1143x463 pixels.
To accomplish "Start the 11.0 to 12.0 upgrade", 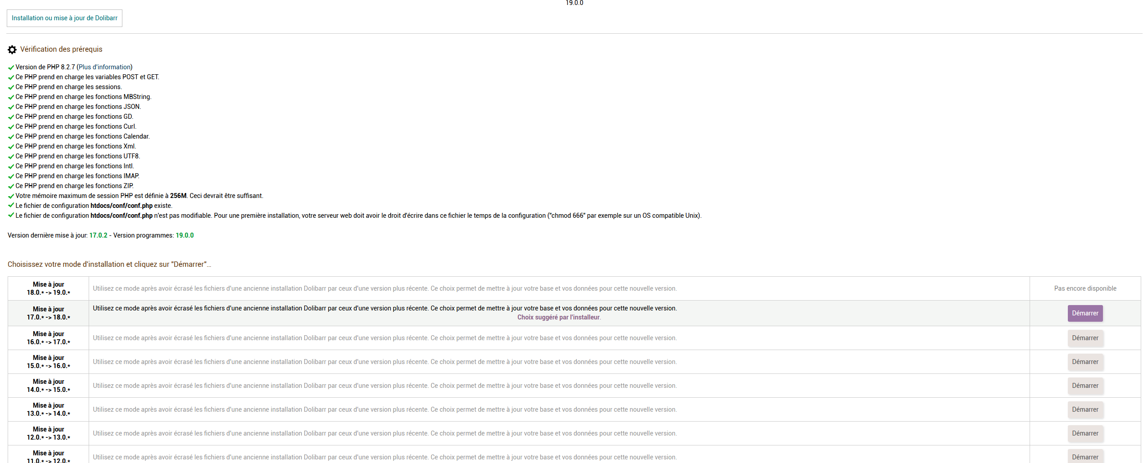I will click(x=1084, y=457).
